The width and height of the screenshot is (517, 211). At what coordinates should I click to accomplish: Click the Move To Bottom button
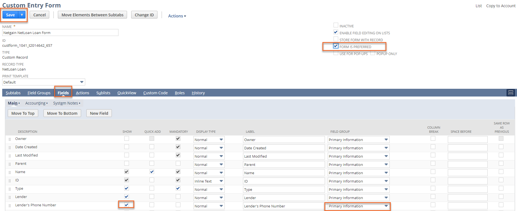click(62, 113)
